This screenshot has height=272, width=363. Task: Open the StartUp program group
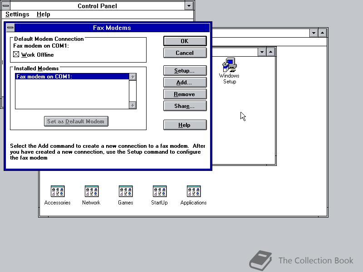click(x=159, y=190)
